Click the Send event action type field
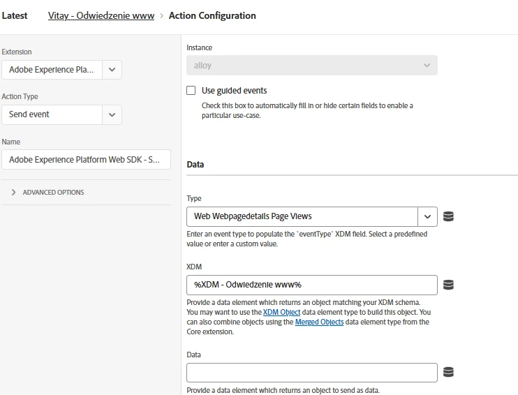This screenshot has width=518, height=395. 52,114
